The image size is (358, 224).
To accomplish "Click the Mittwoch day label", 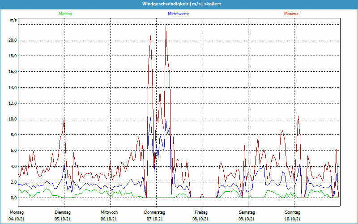I will (x=109, y=212).
